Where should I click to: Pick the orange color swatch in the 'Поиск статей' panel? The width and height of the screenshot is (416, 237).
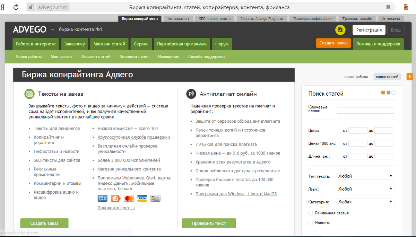coord(383,93)
